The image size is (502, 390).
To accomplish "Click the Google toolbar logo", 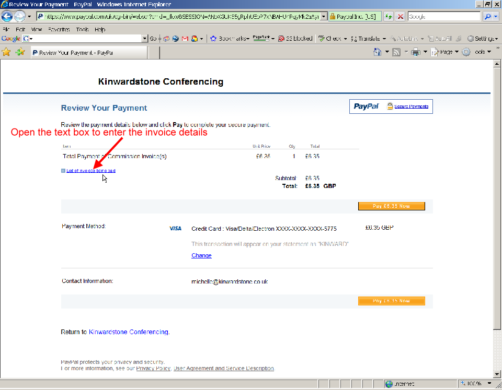I will point(11,39).
